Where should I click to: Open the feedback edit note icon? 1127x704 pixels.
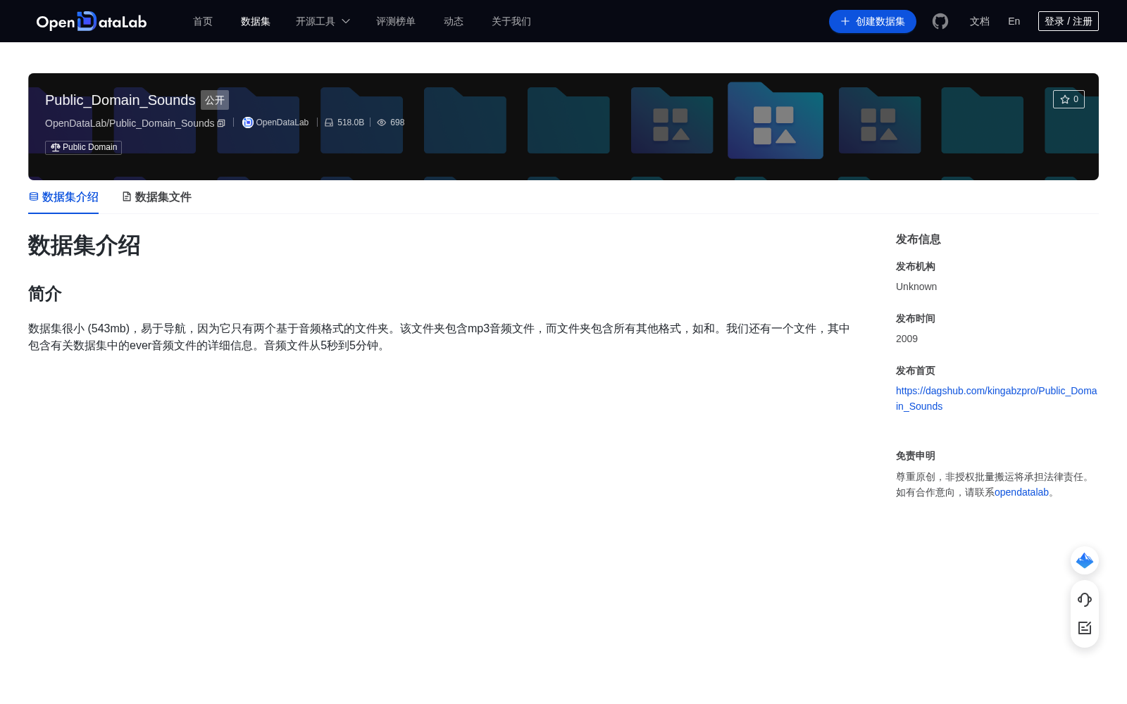[x=1085, y=628]
